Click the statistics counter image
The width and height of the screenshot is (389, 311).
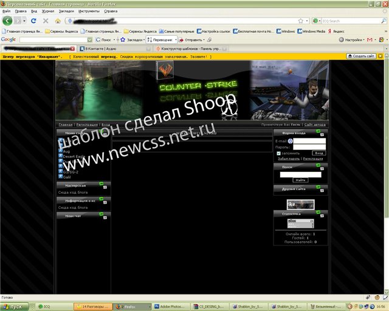[300, 224]
